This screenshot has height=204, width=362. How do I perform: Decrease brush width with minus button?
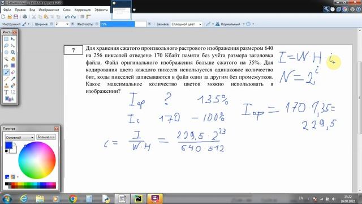[x=51, y=24]
